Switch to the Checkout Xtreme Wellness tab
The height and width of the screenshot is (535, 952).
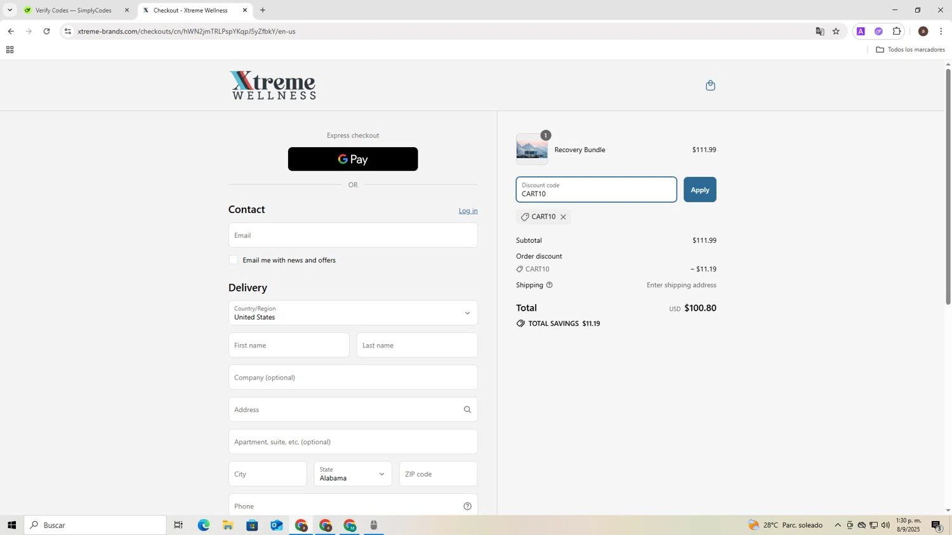pos(195,10)
